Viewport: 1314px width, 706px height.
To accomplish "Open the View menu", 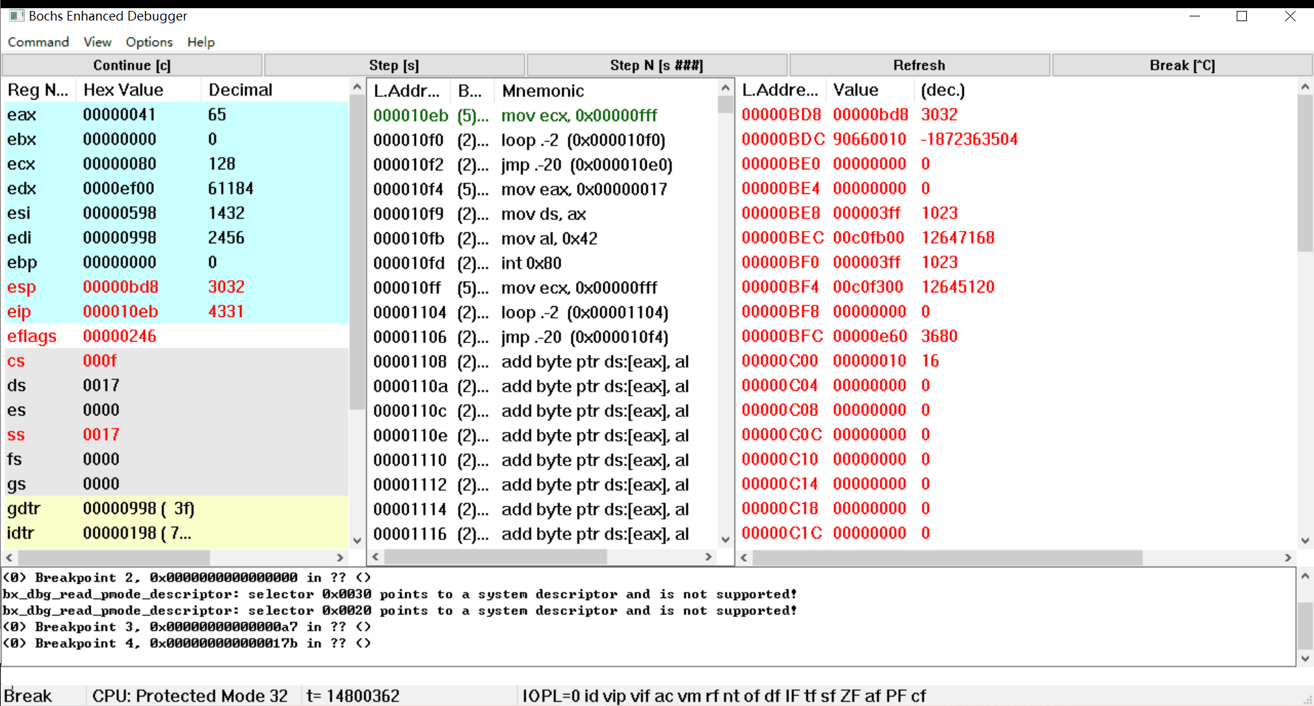I will pyautogui.click(x=97, y=42).
